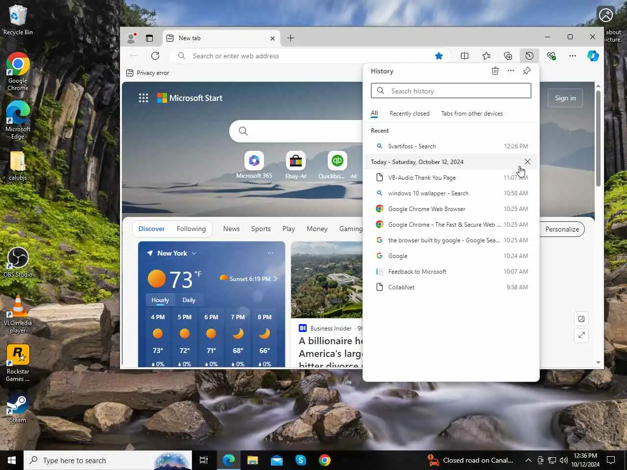
Task: Click the page vertical scrollbar thumb
Action: pyautogui.click(x=598, y=138)
